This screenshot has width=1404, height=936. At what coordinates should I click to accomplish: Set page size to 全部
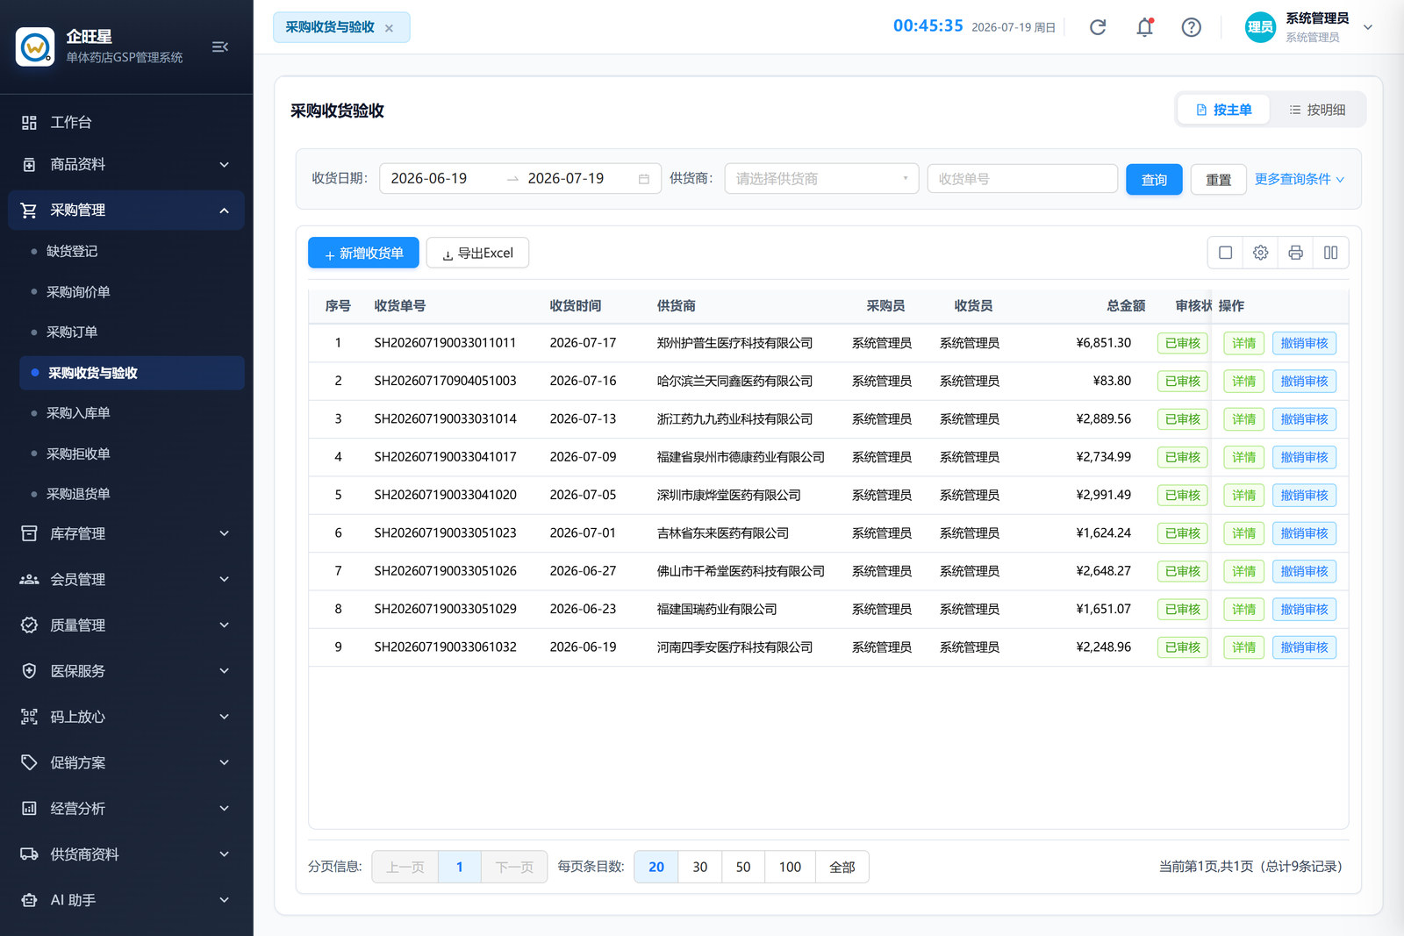point(842,867)
